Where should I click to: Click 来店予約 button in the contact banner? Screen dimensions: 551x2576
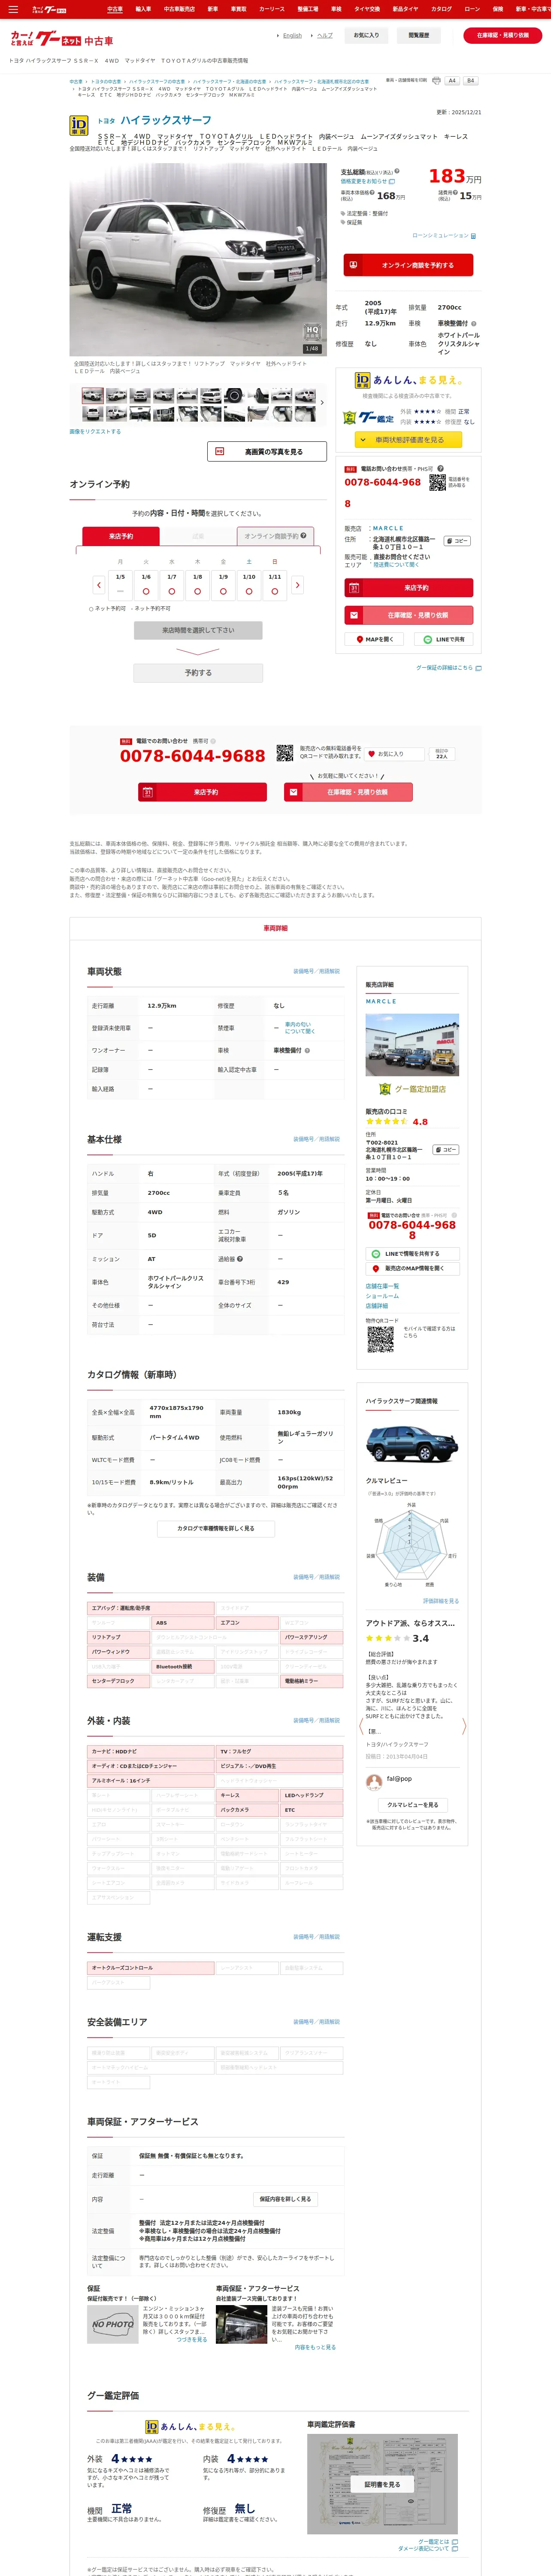[x=202, y=792]
